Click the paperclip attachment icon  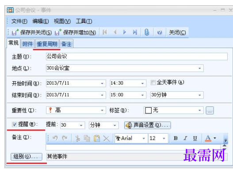tap(147, 32)
